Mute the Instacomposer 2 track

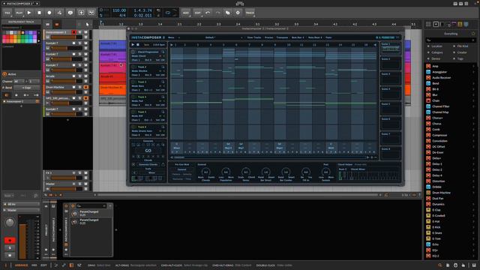point(85,32)
